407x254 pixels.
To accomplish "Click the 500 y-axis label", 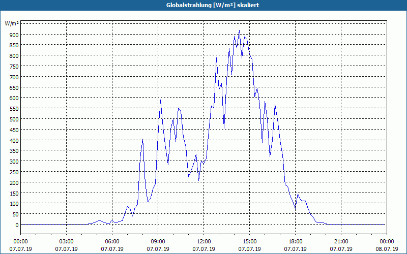I will 14,119.
